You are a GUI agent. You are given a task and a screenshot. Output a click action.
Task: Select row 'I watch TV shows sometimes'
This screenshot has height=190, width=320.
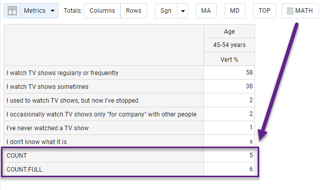click(104, 87)
